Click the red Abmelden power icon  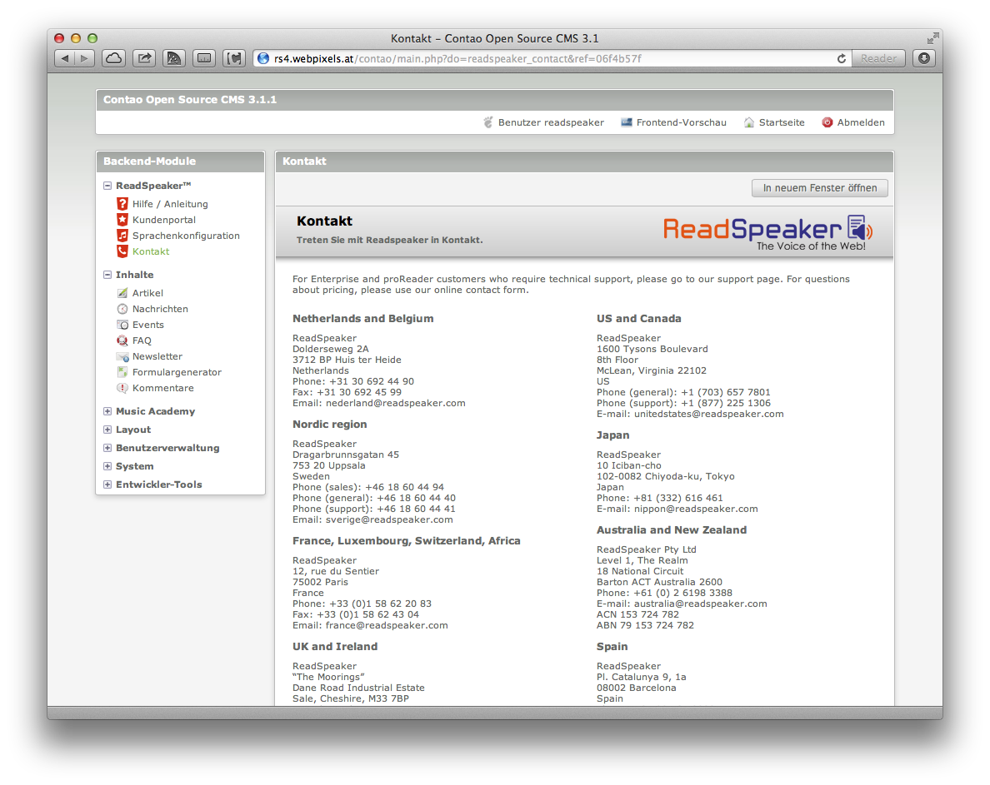coord(827,122)
